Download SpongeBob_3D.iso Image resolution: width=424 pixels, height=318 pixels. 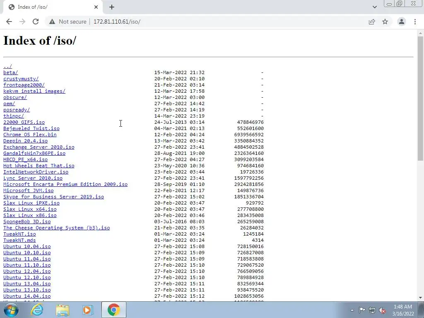pyautogui.click(x=27, y=222)
